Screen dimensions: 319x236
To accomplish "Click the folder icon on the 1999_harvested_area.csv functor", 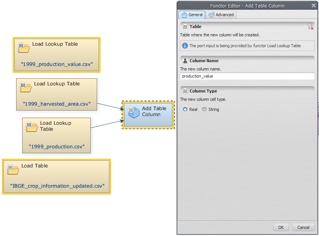I will [x=25, y=87].
